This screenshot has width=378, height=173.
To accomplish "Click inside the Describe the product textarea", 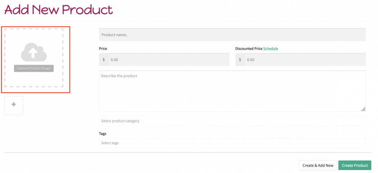I will pyautogui.click(x=232, y=91).
